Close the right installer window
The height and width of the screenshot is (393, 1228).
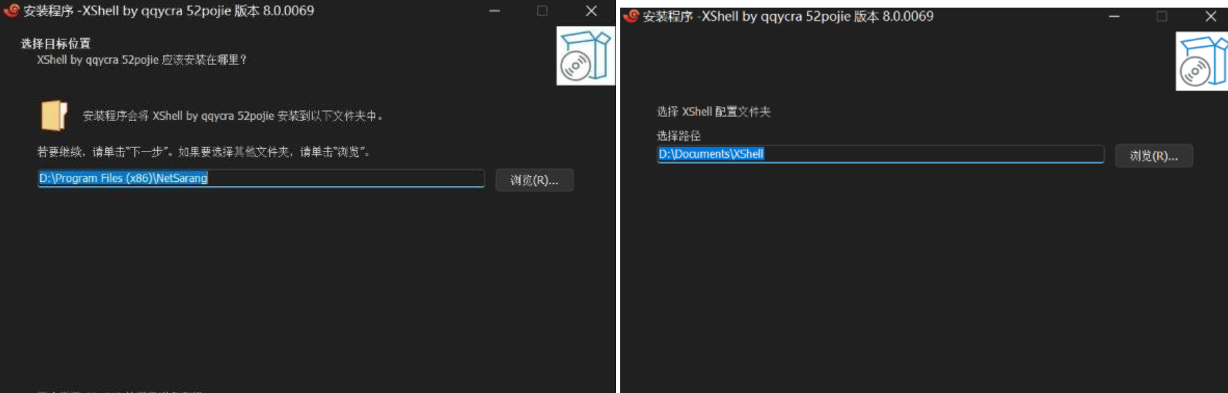pos(1211,16)
